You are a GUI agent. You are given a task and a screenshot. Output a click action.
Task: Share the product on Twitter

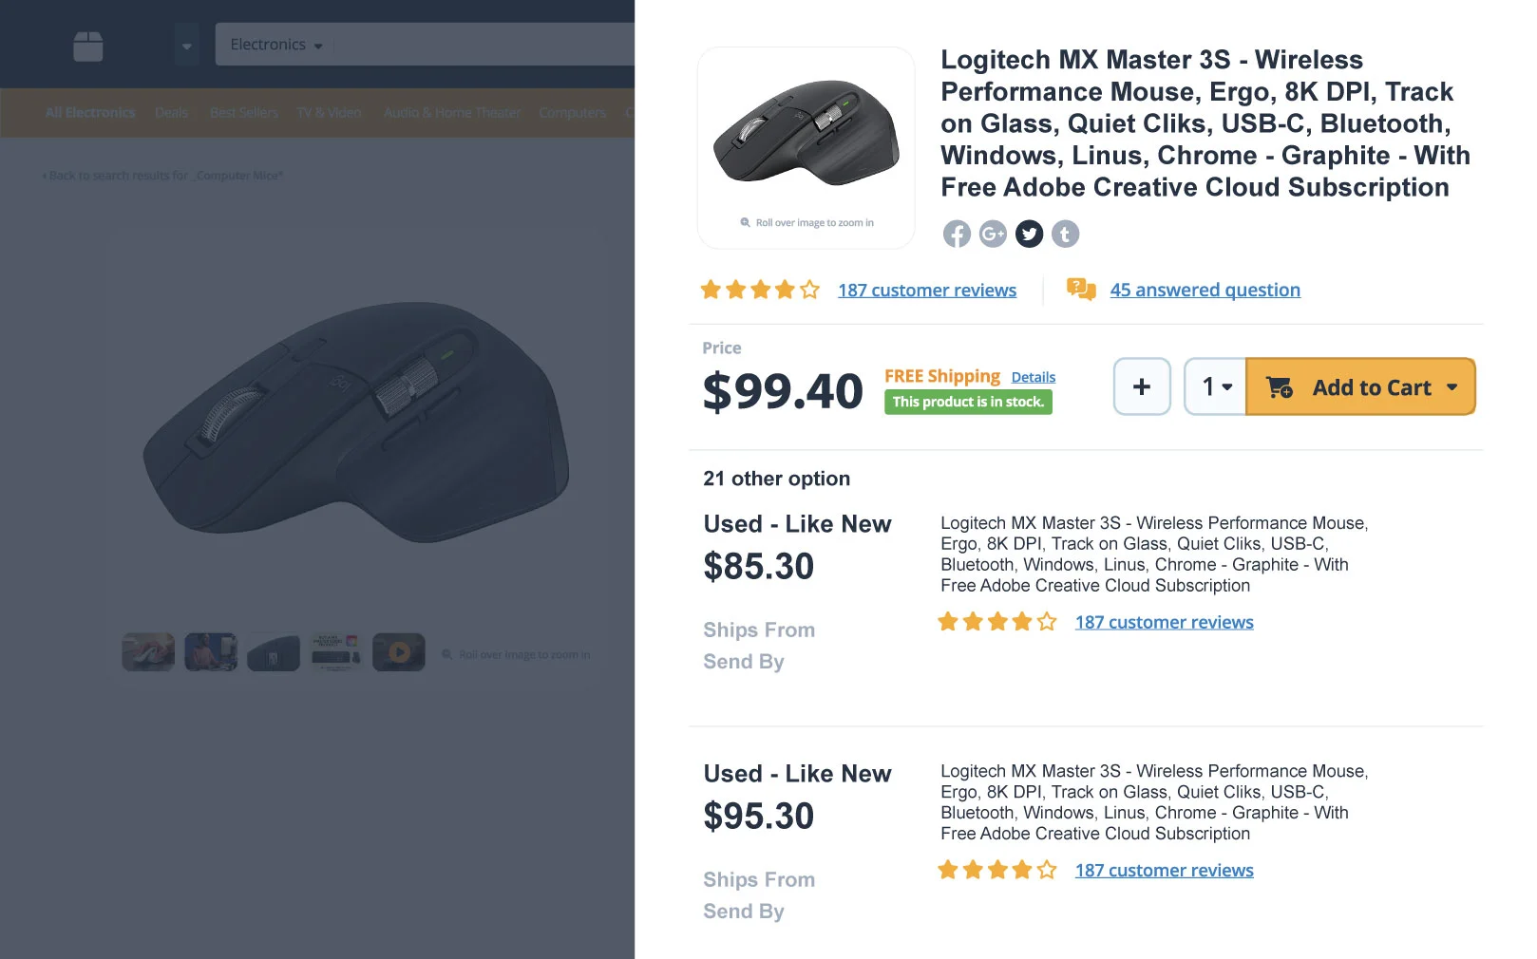pyautogui.click(x=1029, y=234)
